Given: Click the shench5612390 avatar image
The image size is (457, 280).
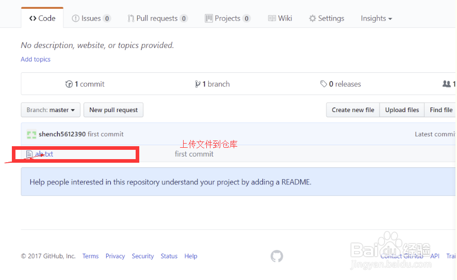Looking at the screenshot, I should (x=31, y=134).
